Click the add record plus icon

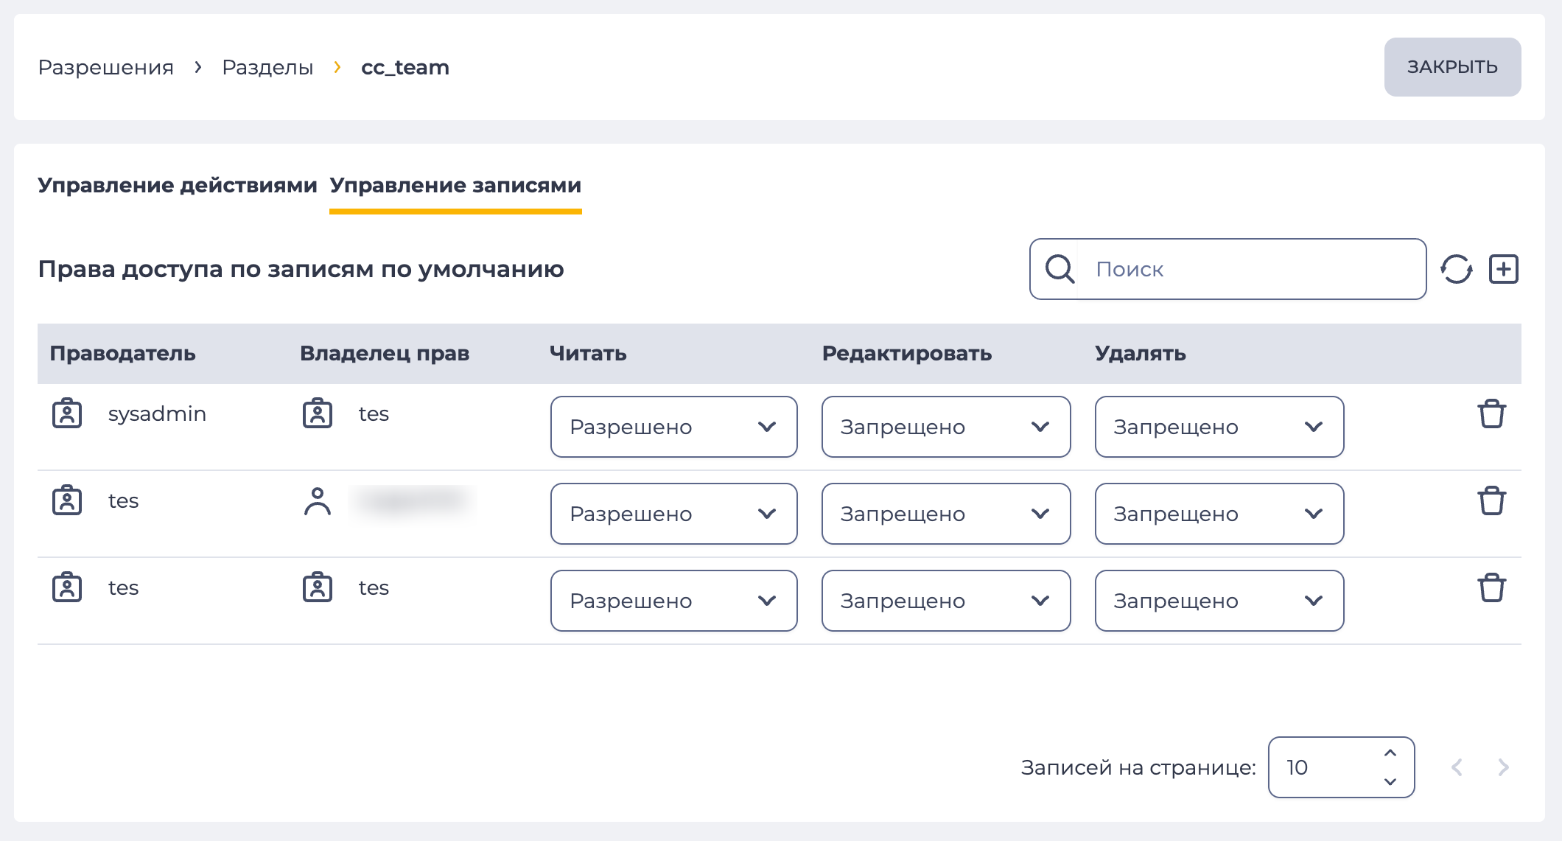click(1504, 269)
